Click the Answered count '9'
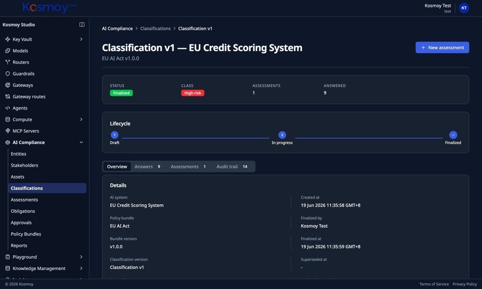 (325, 93)
